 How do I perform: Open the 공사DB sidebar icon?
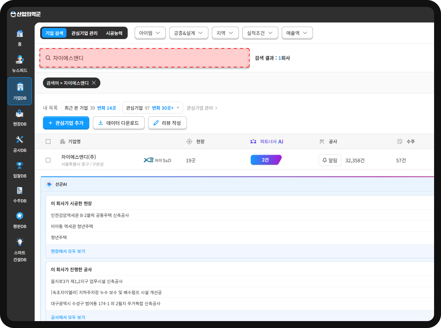tap(20, 139)
